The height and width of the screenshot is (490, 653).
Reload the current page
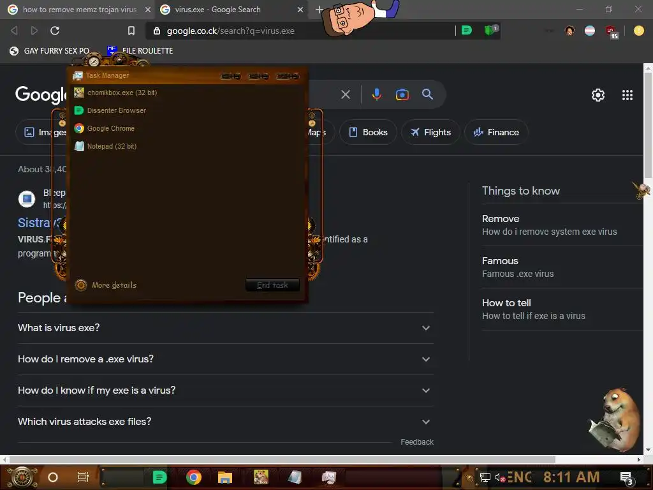tap(55, 31)
